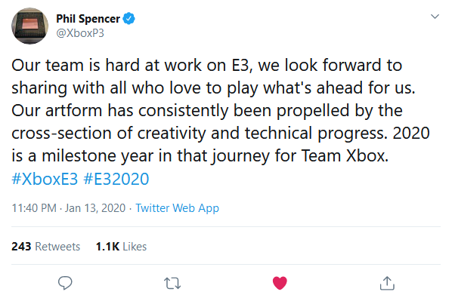Image resolution: width=452 pixels, height=301 pixels.
Task: Follow the Twitter Web App link
Action: click(x=178, y=208)
